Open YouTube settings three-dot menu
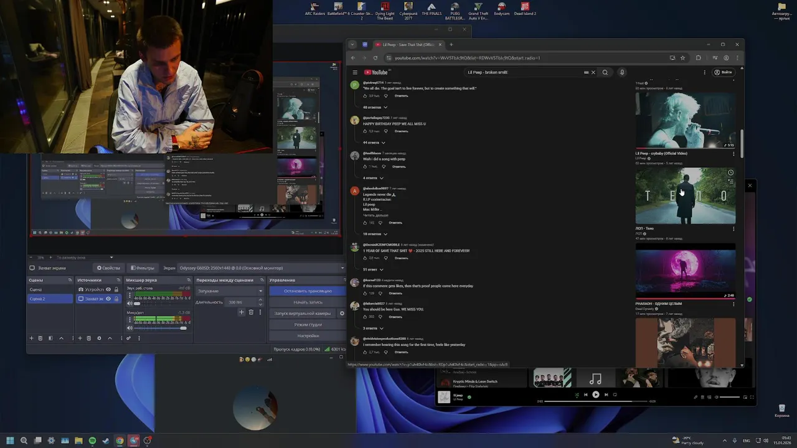797x448 pixels. pyautogui.click(x=705, y=72)
